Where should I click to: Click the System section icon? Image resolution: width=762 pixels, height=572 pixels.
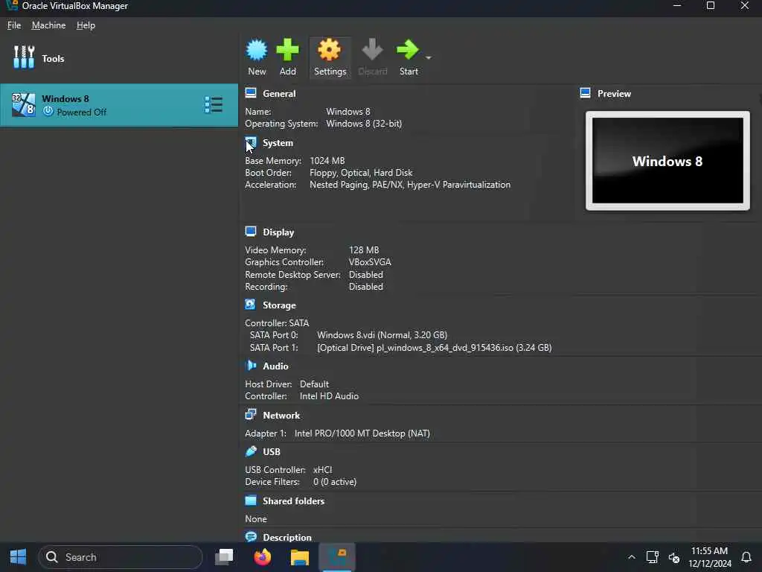pyautogui.click(x=251, y=142)
